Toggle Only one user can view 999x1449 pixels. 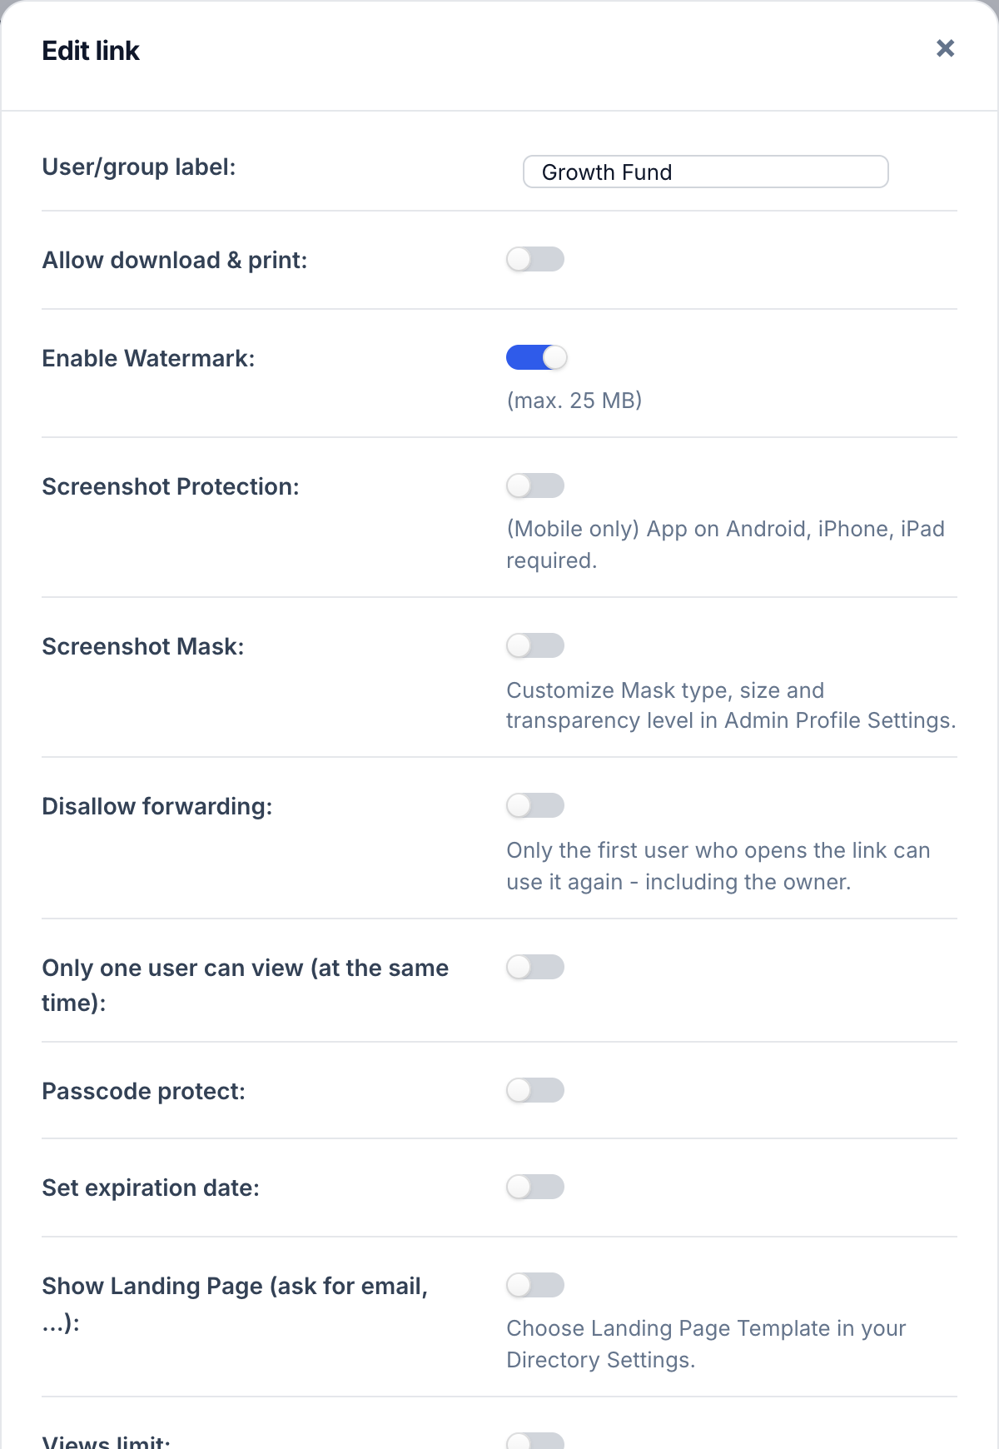point(535,967)
